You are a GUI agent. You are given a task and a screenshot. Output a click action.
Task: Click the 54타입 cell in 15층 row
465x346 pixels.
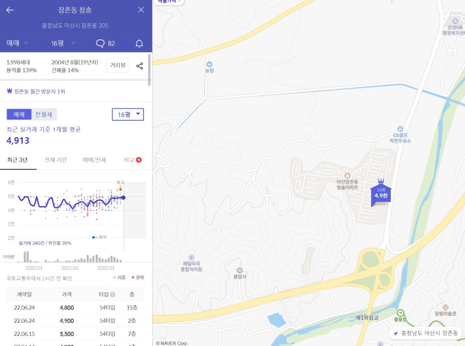107,308
